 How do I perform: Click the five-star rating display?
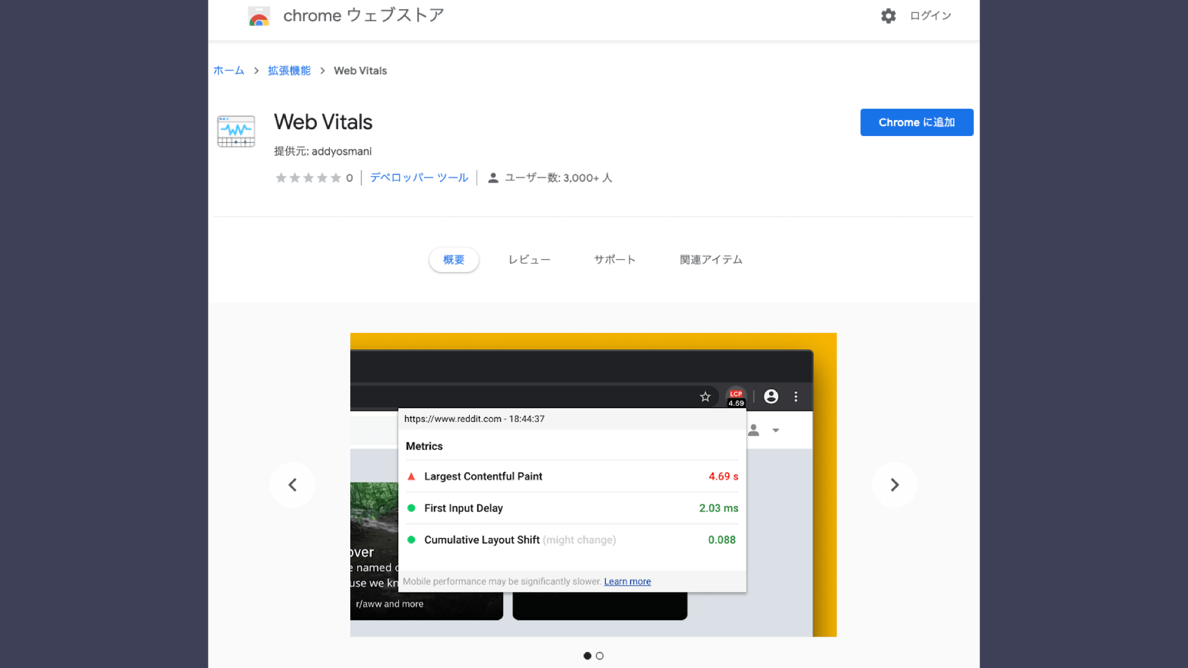(x=308, y=178)
